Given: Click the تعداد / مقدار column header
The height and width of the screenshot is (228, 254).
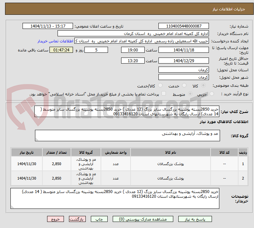Looking at the screenshot, I should [57, 152].
